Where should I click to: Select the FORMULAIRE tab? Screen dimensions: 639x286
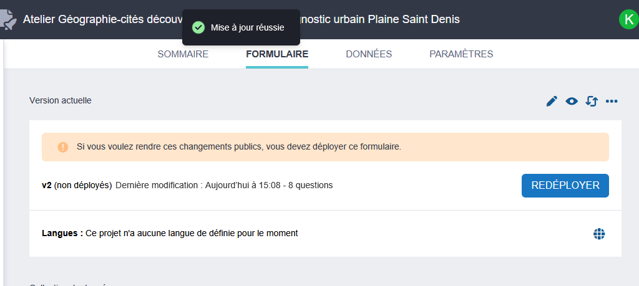(277, 54)
